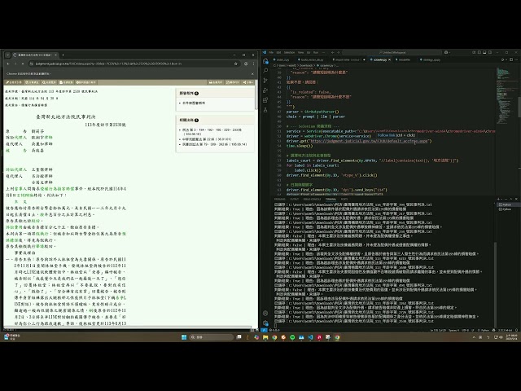Close the active crawler editor tab

(x=390, y=59)
